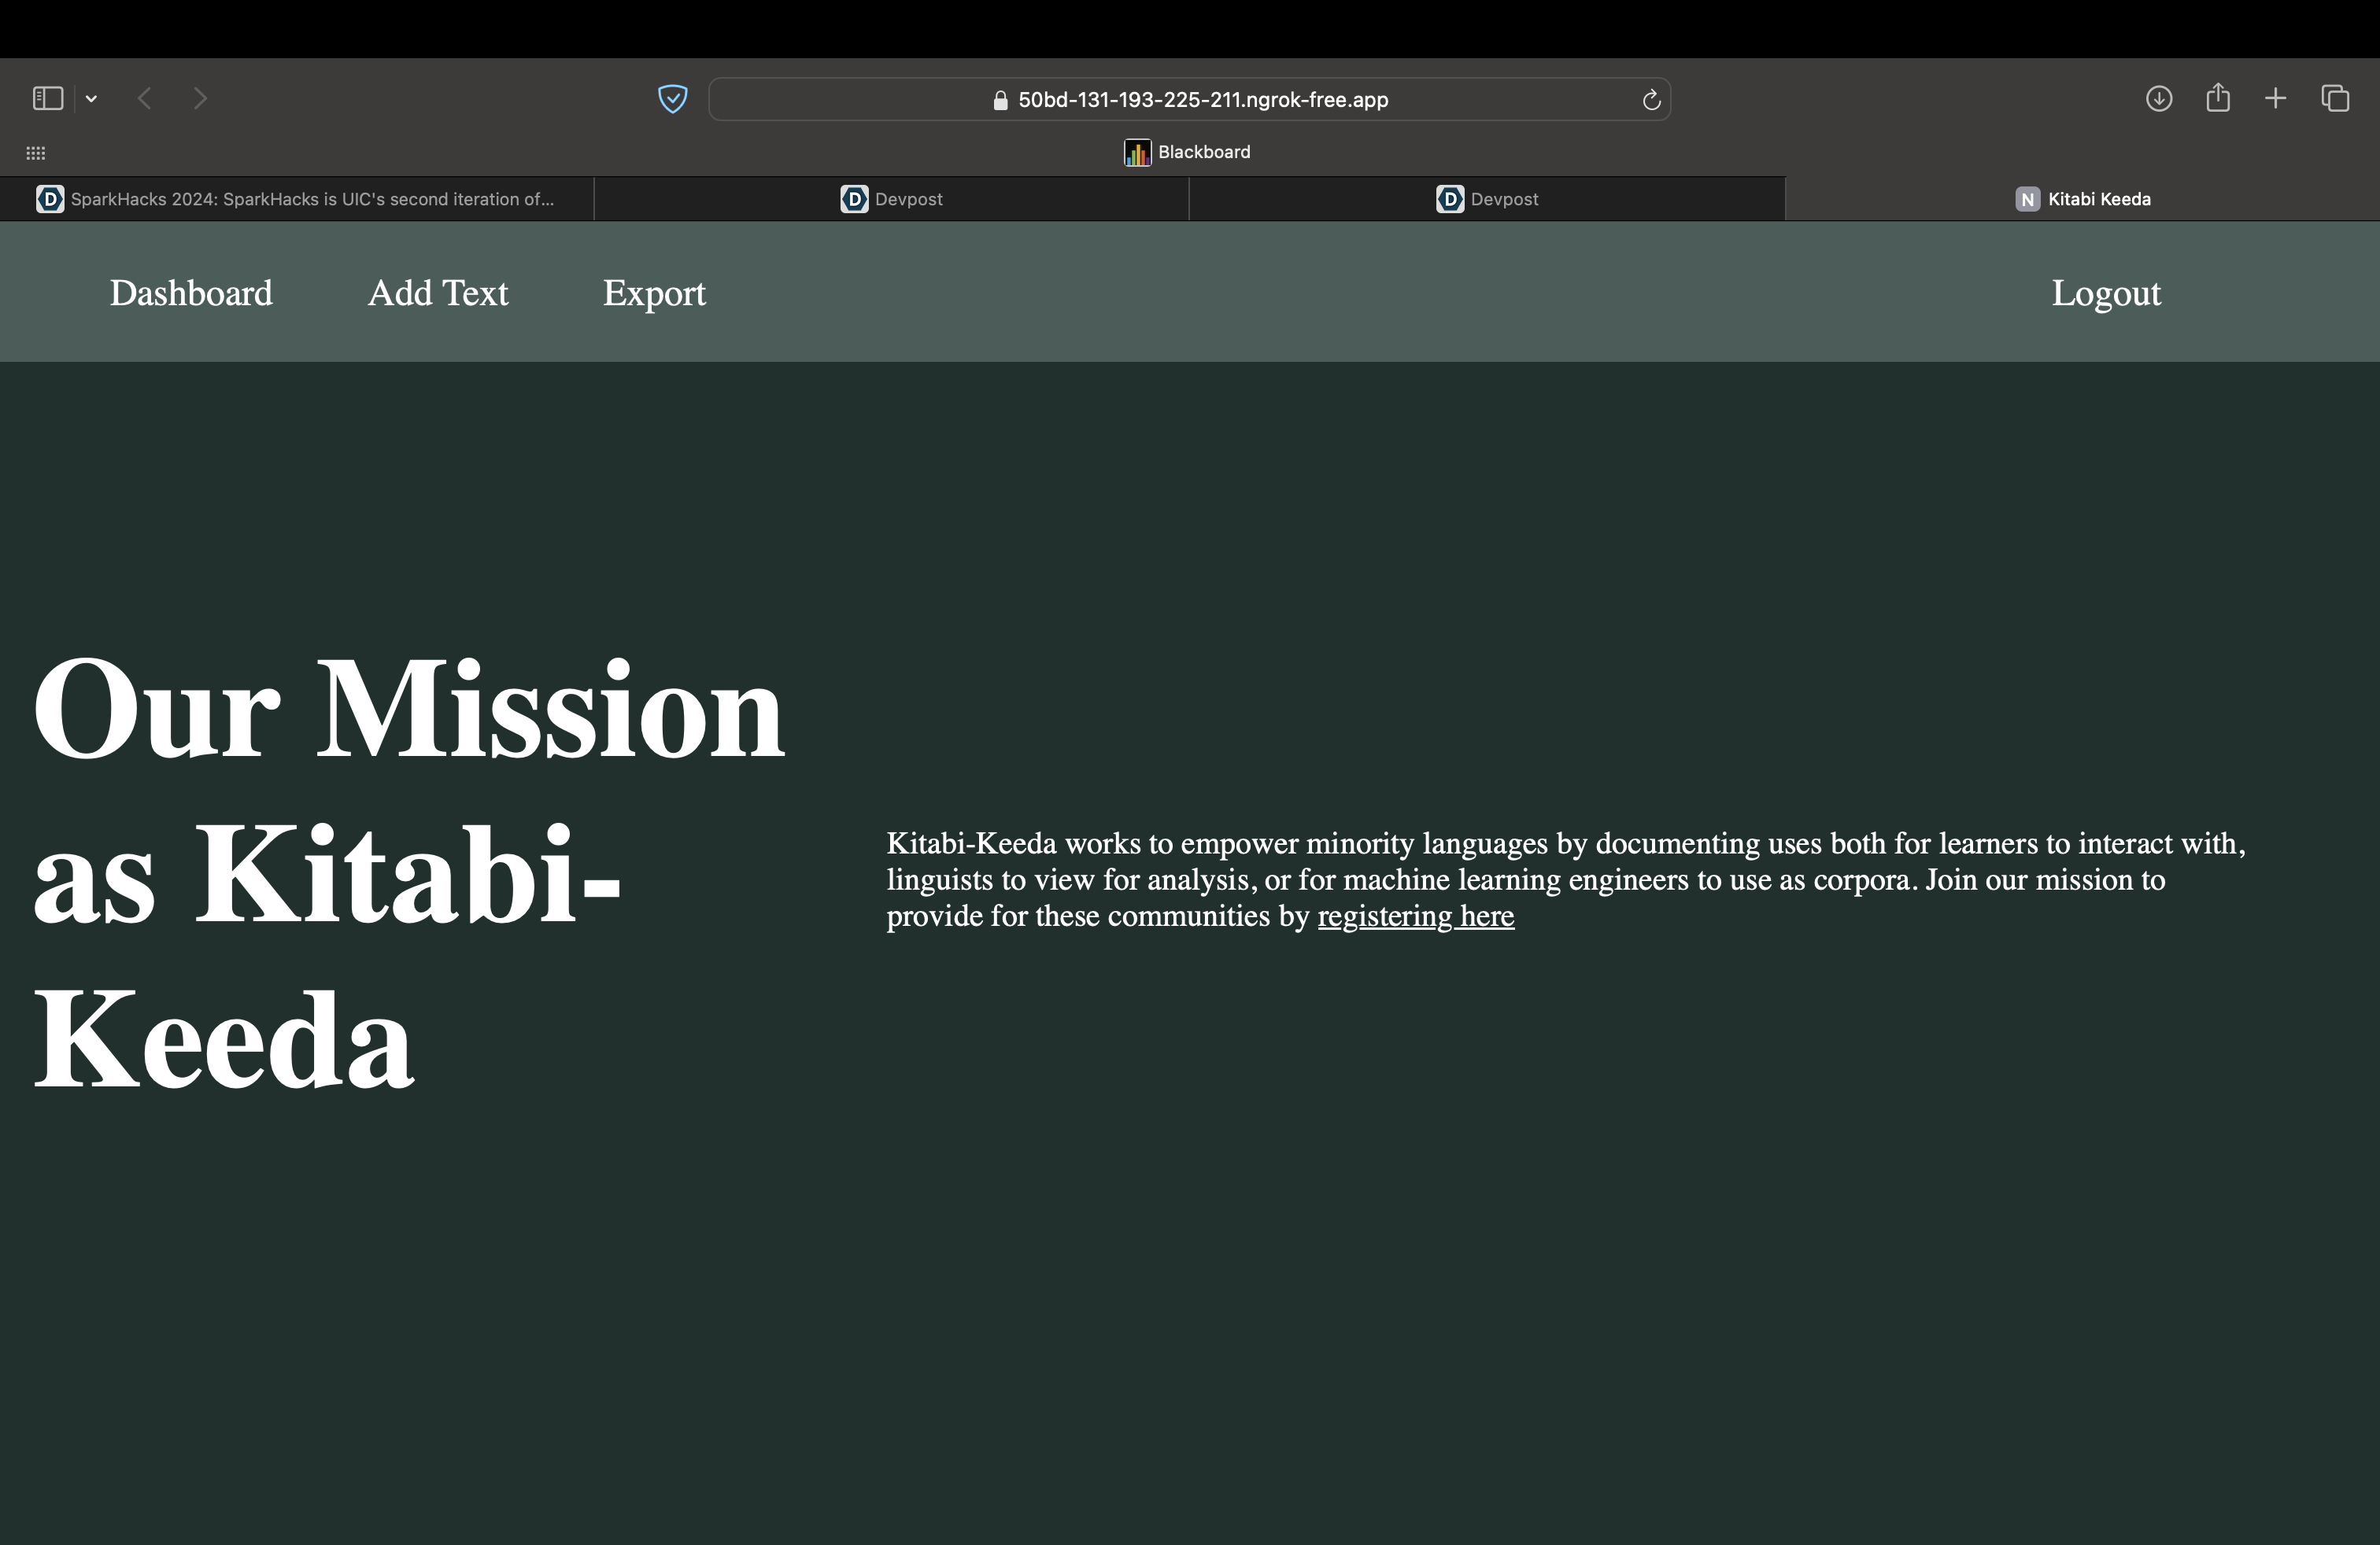Open the Export page
The image size is (2380, 1545).
pos(654,293)
